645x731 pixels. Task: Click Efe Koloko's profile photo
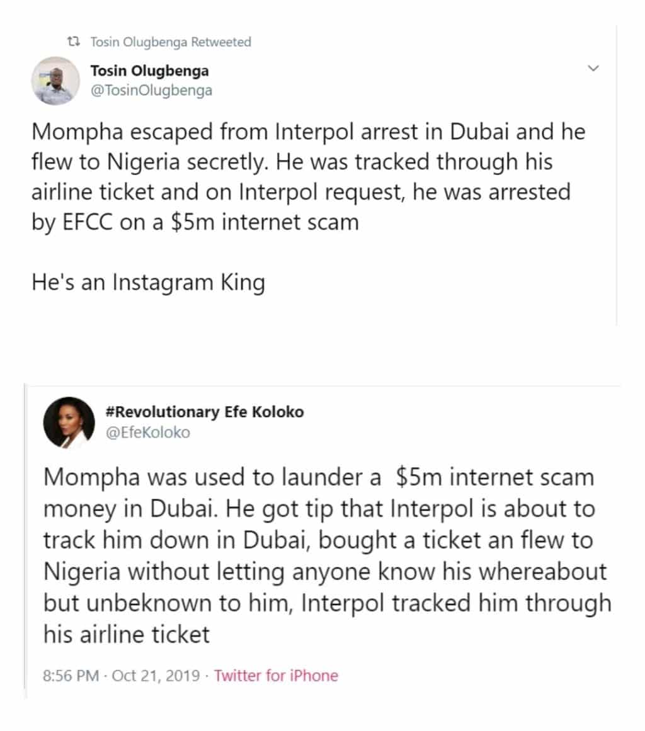[x=69, y=422]
